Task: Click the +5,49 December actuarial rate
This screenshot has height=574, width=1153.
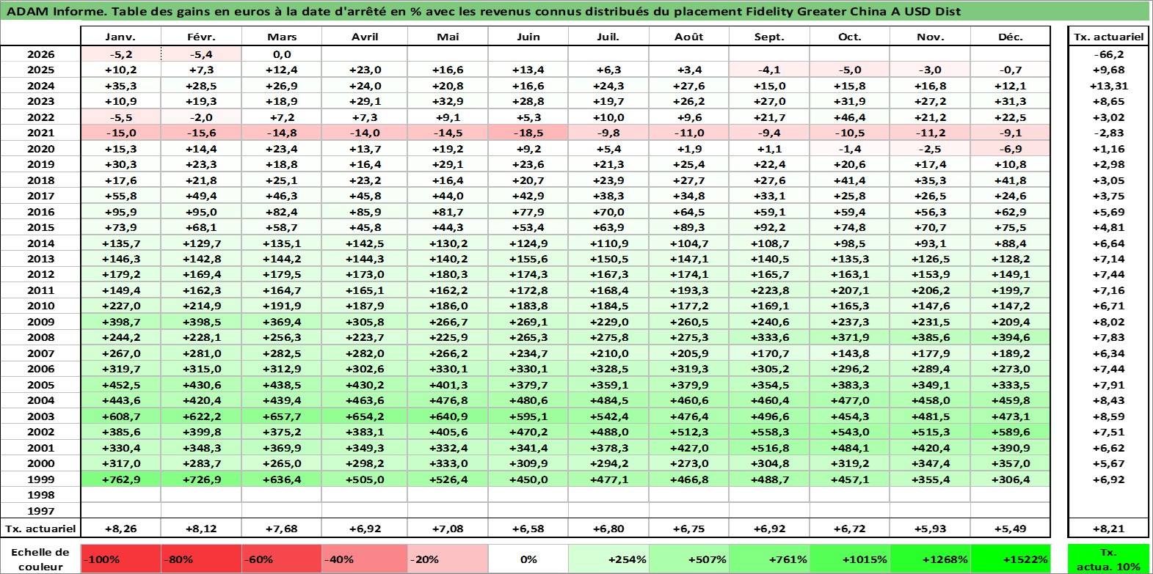Action: 1011,529
